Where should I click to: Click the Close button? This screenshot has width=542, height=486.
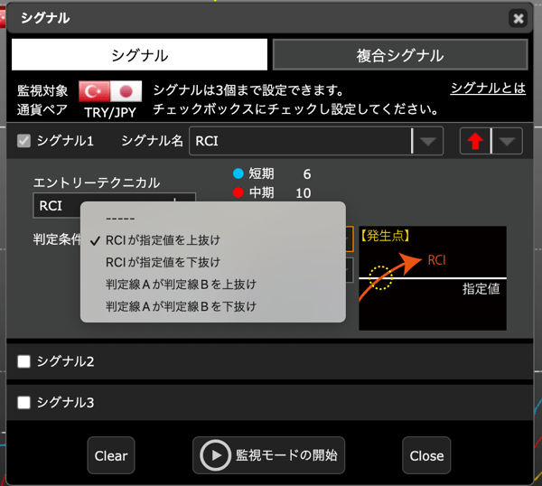pos(426,455)
